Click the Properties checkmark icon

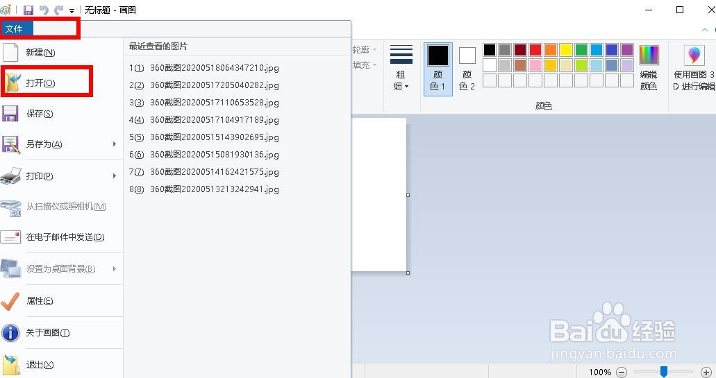[x=10, y=301]
